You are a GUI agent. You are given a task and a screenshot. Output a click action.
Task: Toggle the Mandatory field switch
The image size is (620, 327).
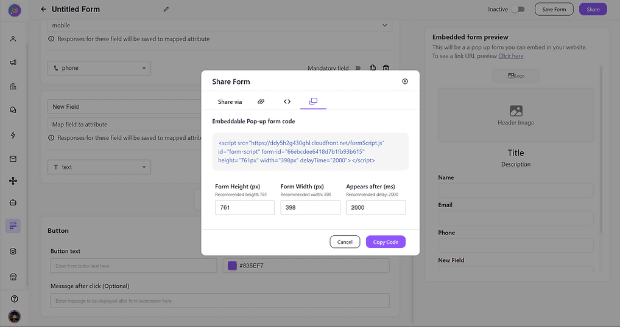358,68
